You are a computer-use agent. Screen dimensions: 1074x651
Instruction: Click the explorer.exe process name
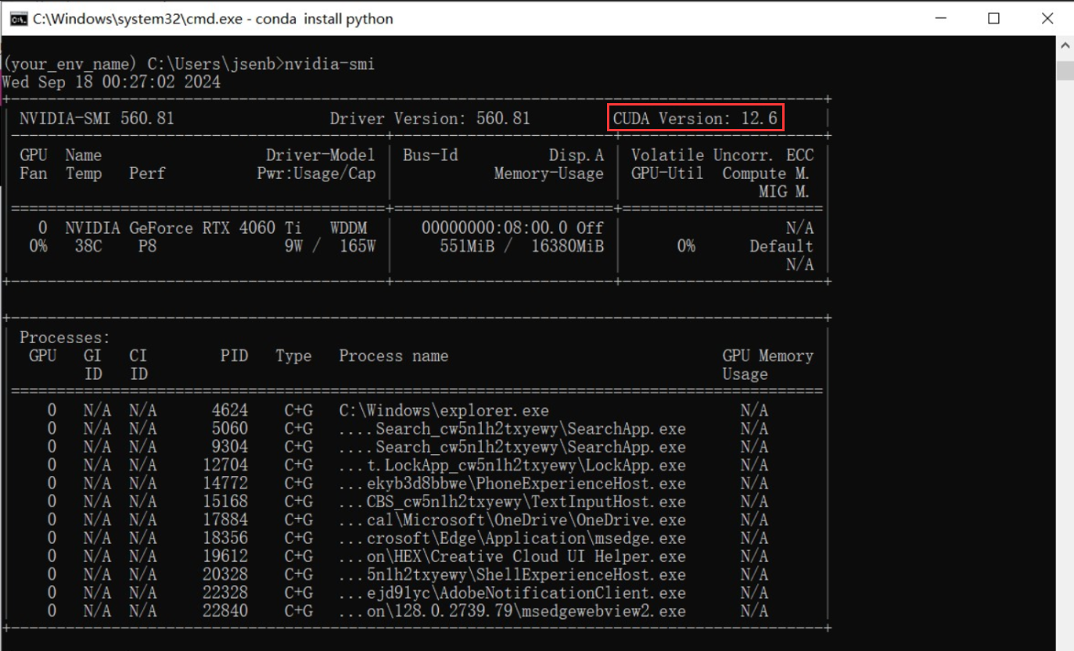pyautogui.click(x=444, y=410)
